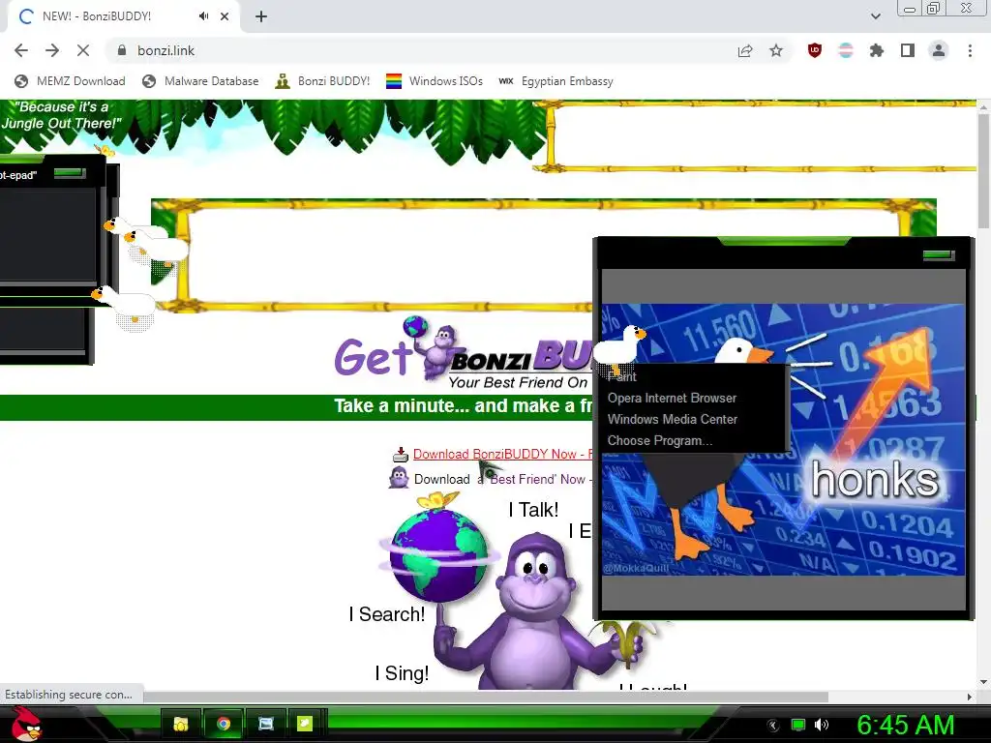Viewport: 991px width, 743px height.
Task: Click the 6:45 AM clock
Action: 905,725
